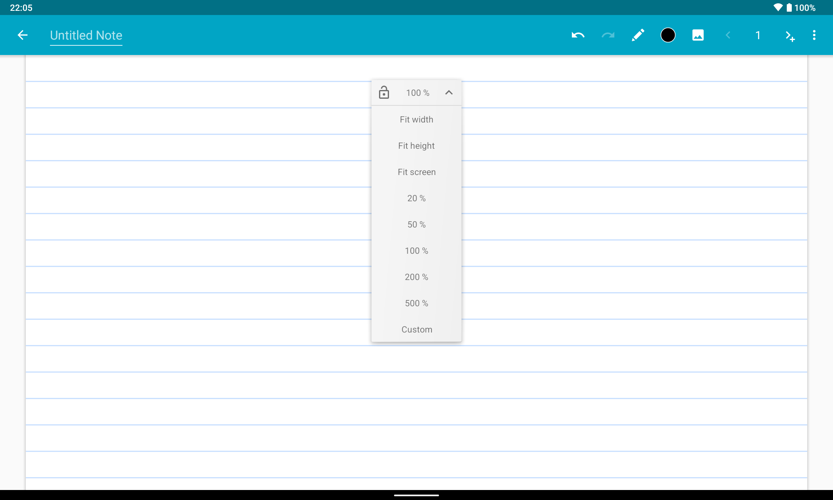Set zoom level to 50 %
The width and height of the screenshot is (833, 500).
pos(416,224)
